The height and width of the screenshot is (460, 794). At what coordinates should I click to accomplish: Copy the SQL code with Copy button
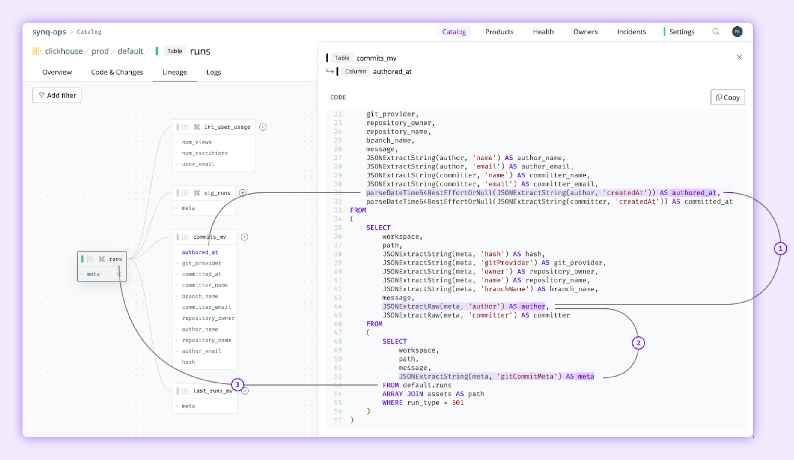727,97
